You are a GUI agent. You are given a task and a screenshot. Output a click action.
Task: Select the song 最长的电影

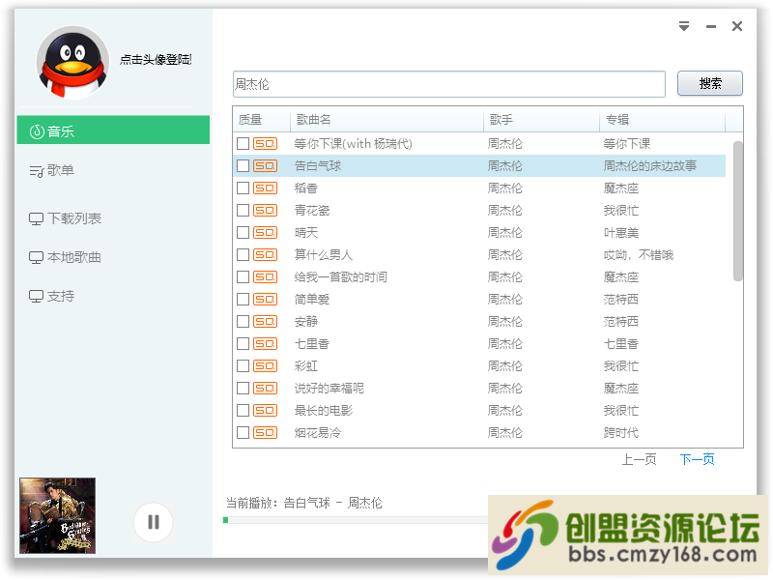coord(324,410)
